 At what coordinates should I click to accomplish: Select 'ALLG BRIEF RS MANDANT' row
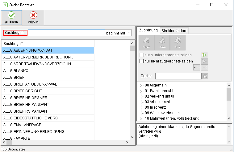point(48,111)
